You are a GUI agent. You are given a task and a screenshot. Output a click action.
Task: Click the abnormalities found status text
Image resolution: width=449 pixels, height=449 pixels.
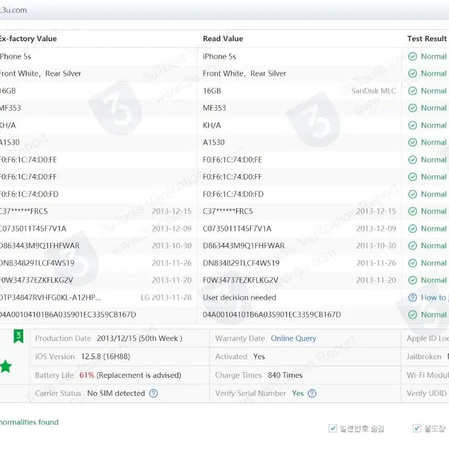(29, 422)
